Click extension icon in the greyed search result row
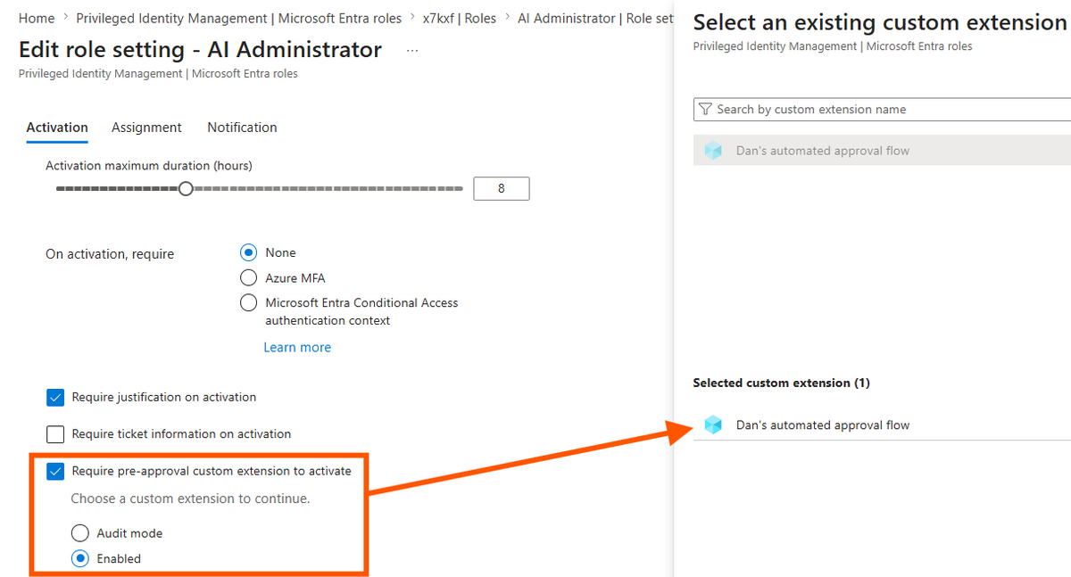 pos(713,151)
